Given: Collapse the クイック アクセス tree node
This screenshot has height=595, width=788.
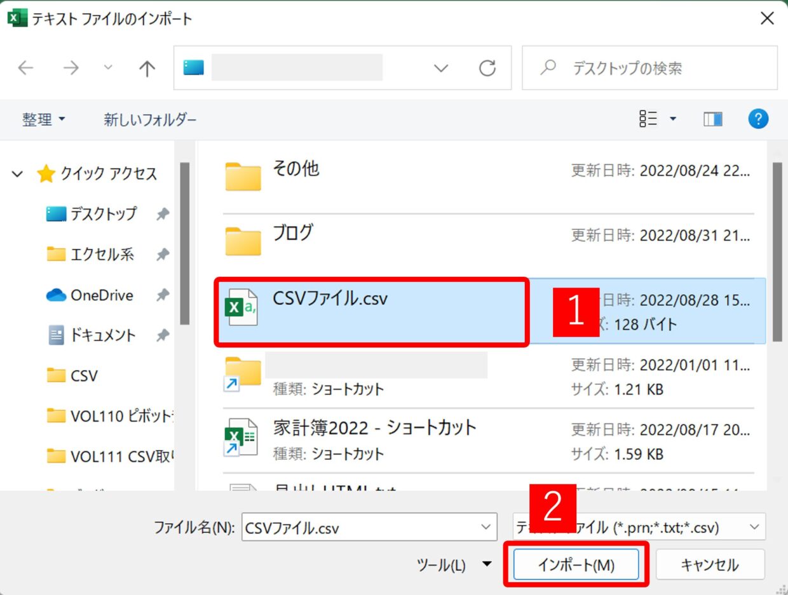Looking at the screenshot, I should (x=18, y=174).
